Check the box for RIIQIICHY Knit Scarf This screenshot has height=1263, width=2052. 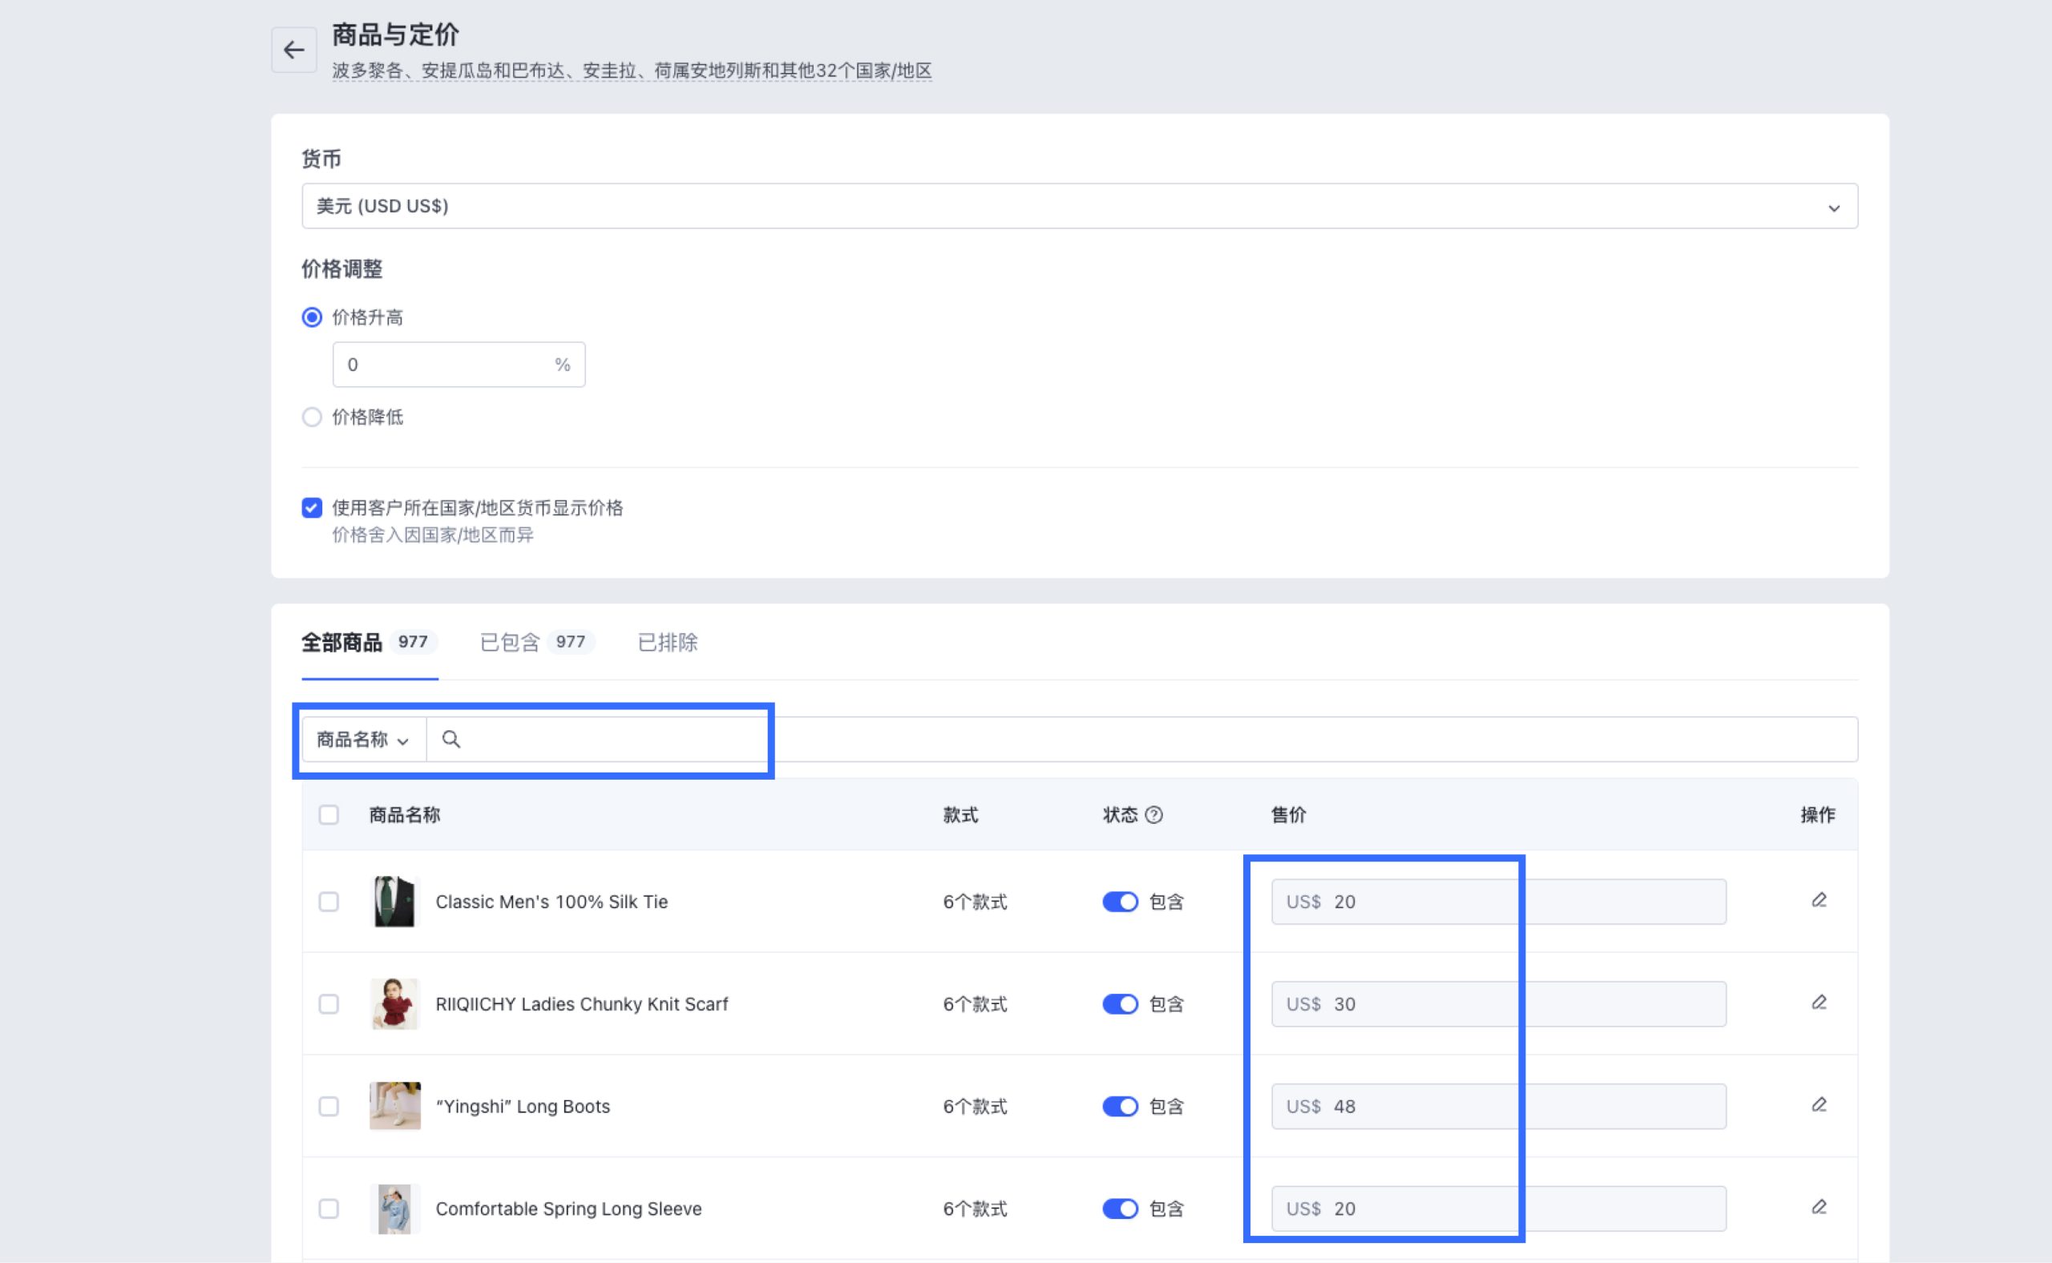pos(329,1004)
